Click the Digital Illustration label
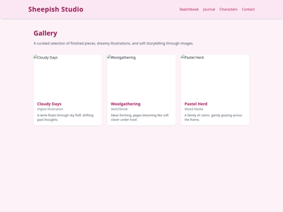 [x=50, y=109]
